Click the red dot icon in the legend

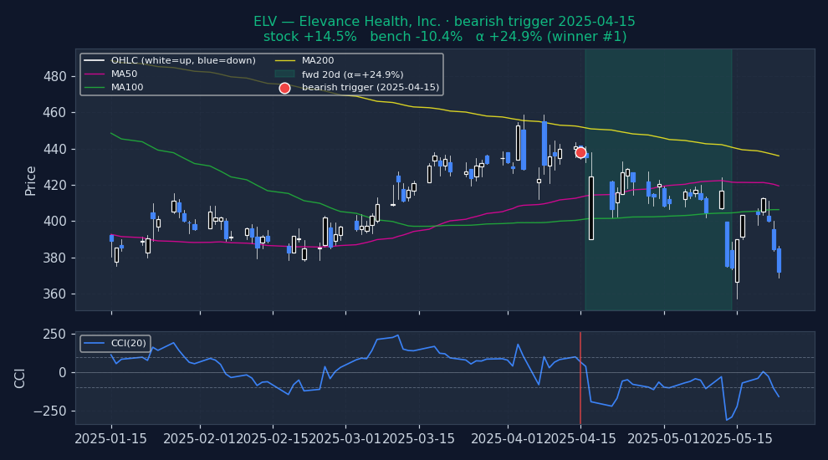(x=284, y=88)
